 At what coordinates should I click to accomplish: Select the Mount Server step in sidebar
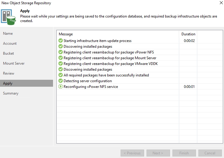14,63
